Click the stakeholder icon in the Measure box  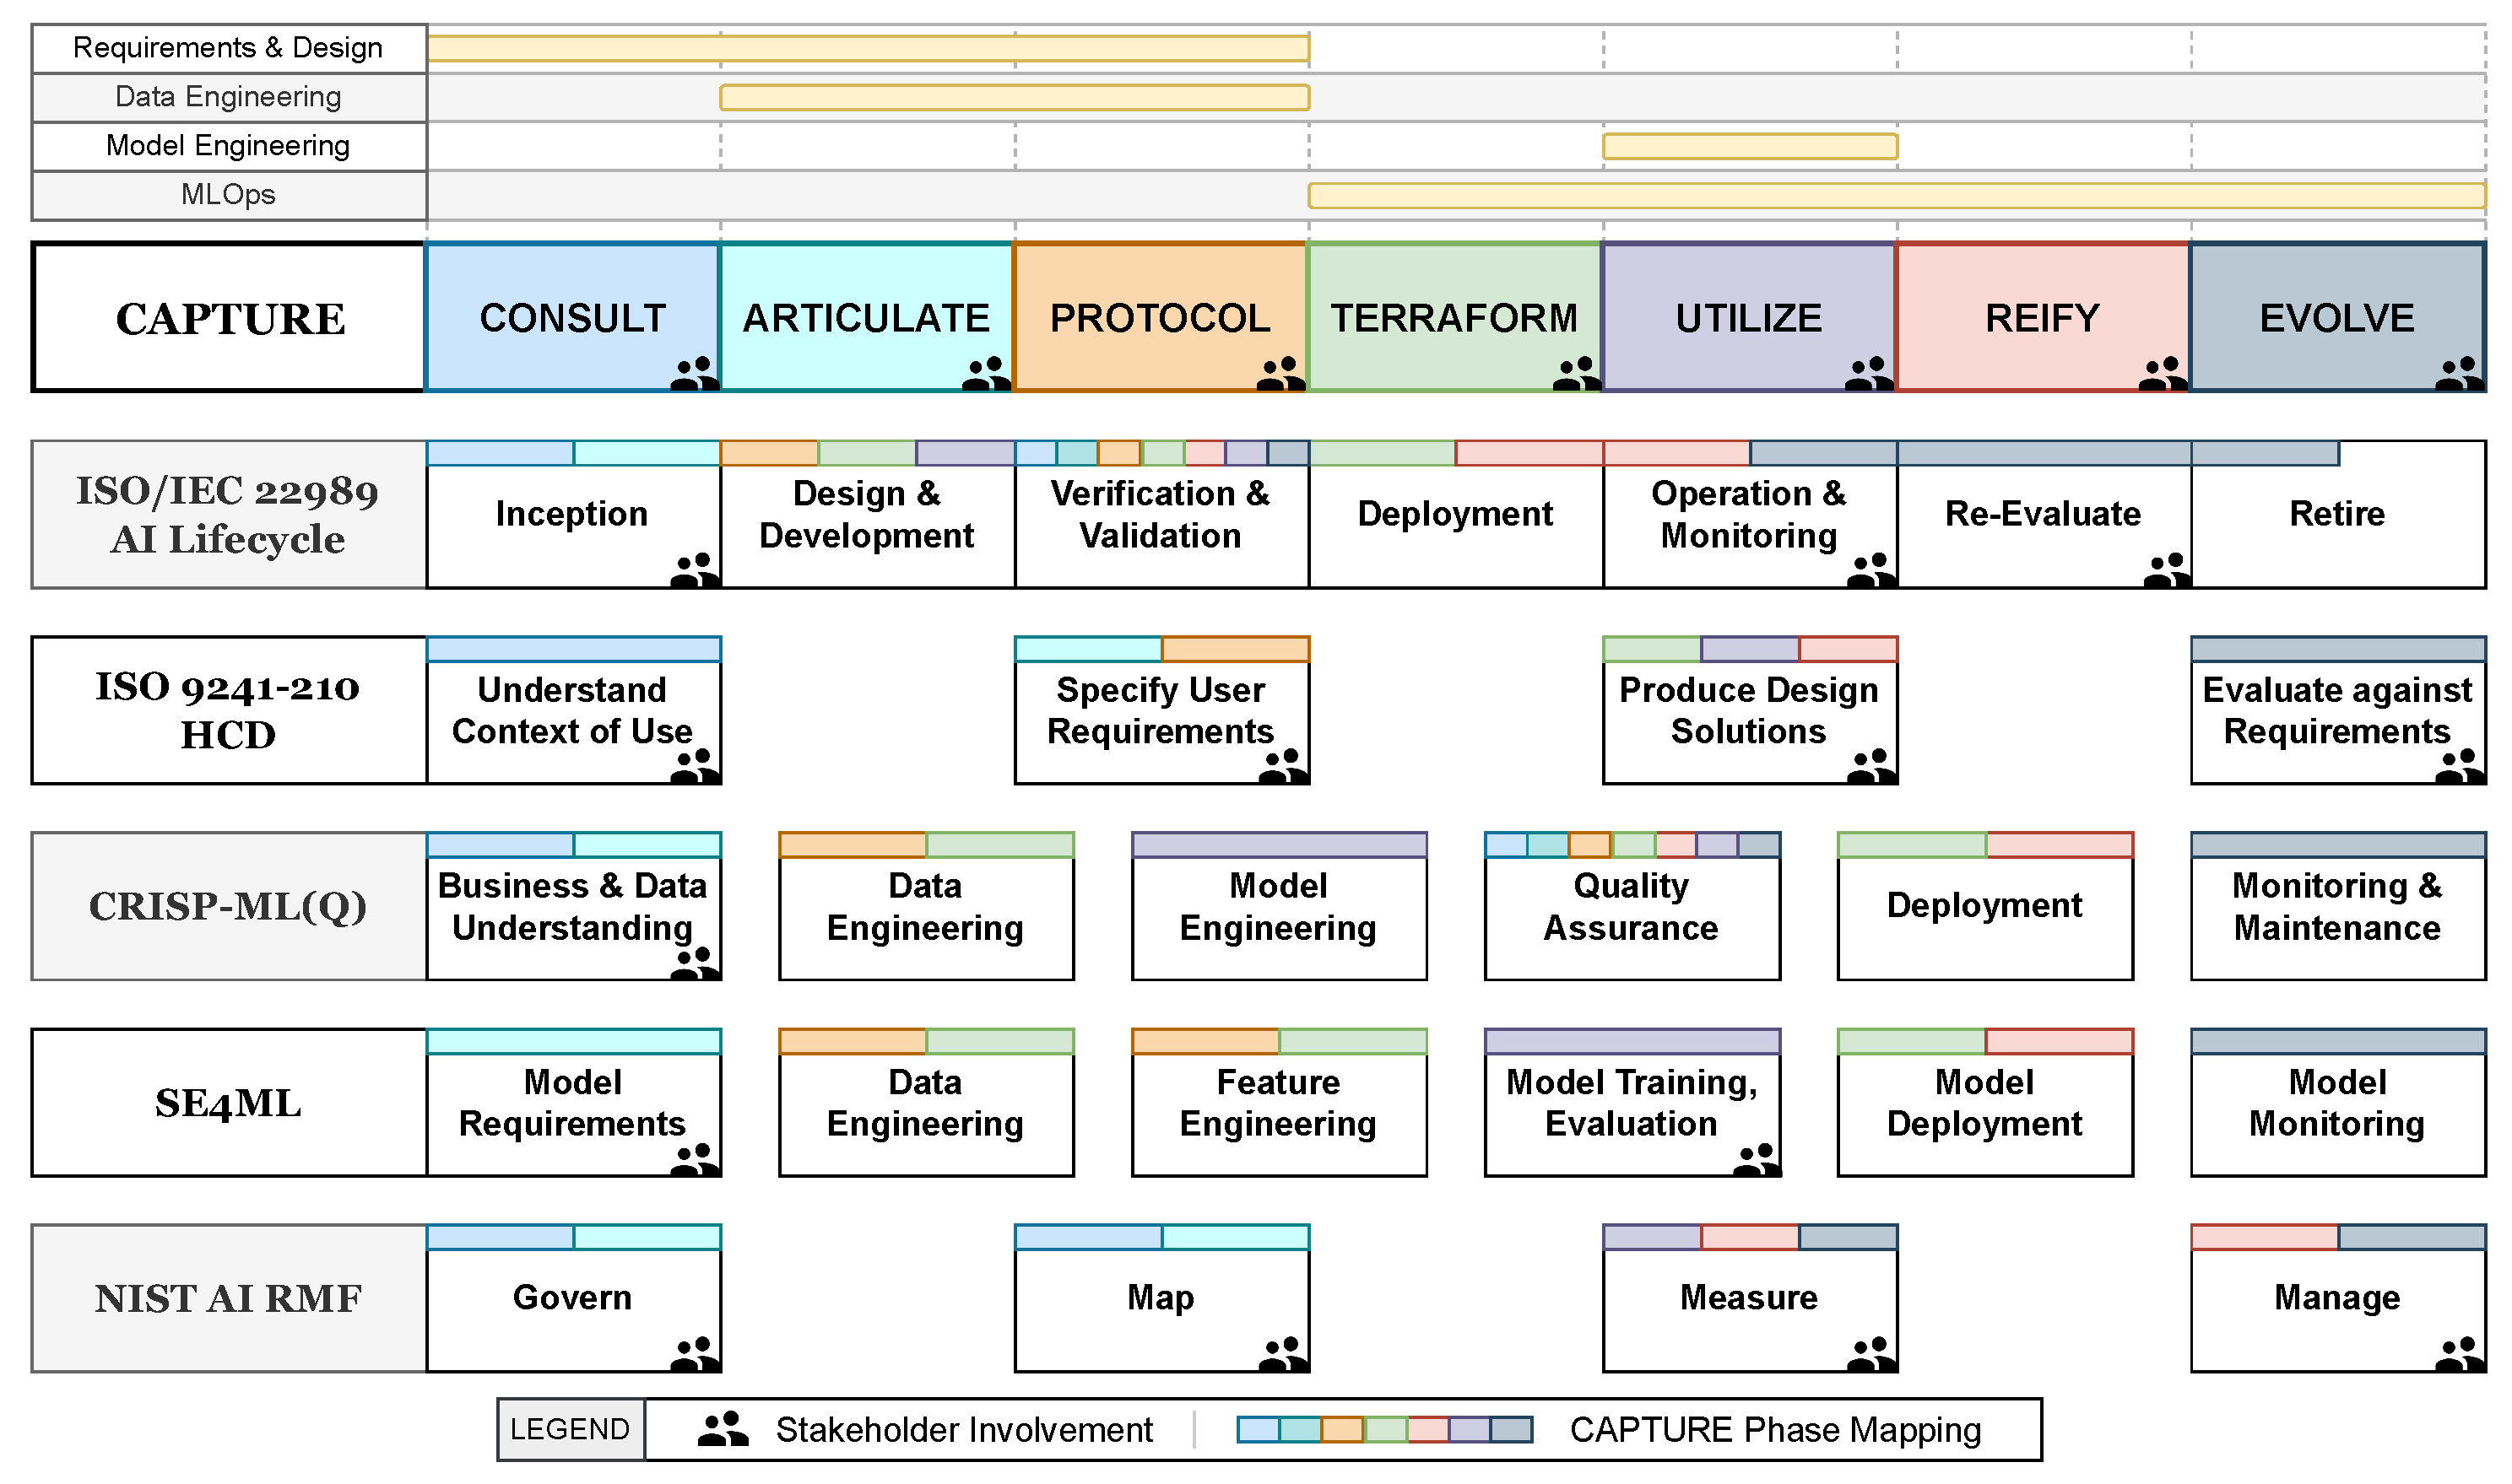pyautogui.click(x=1870, y=1354)
